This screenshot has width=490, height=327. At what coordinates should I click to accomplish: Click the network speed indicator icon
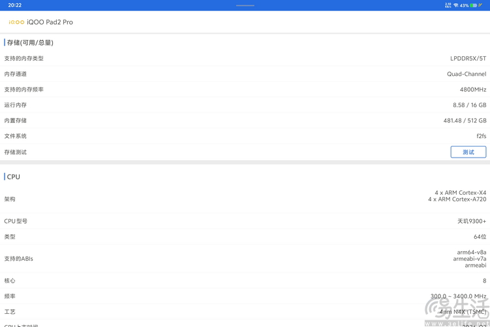448,5
